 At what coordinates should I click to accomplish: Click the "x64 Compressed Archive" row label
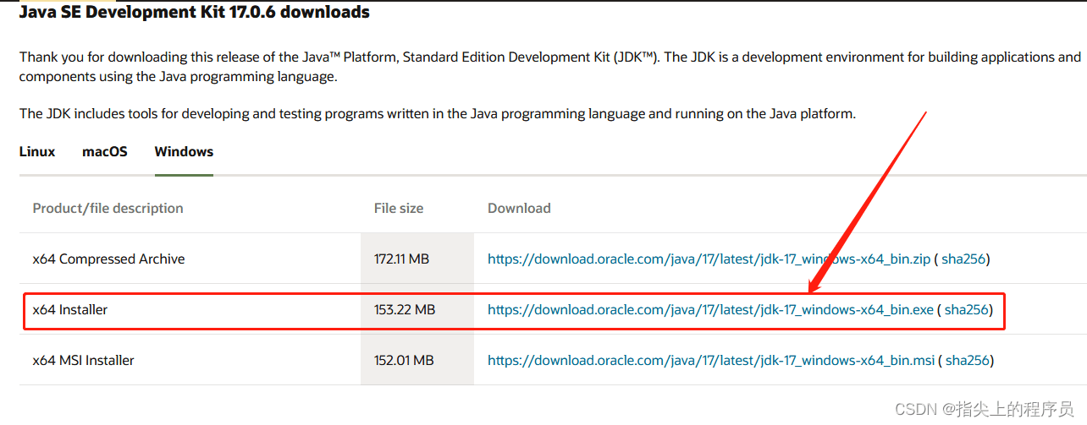(x=108, y=259)
